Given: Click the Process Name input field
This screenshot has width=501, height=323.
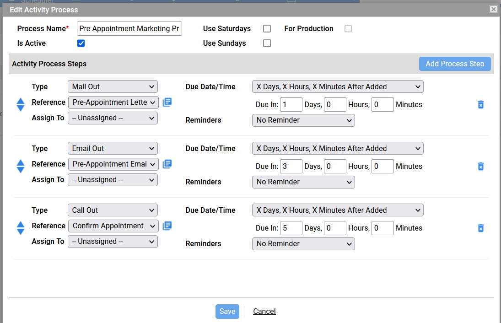Looking at the screenshot, I should tap(129, 29).
